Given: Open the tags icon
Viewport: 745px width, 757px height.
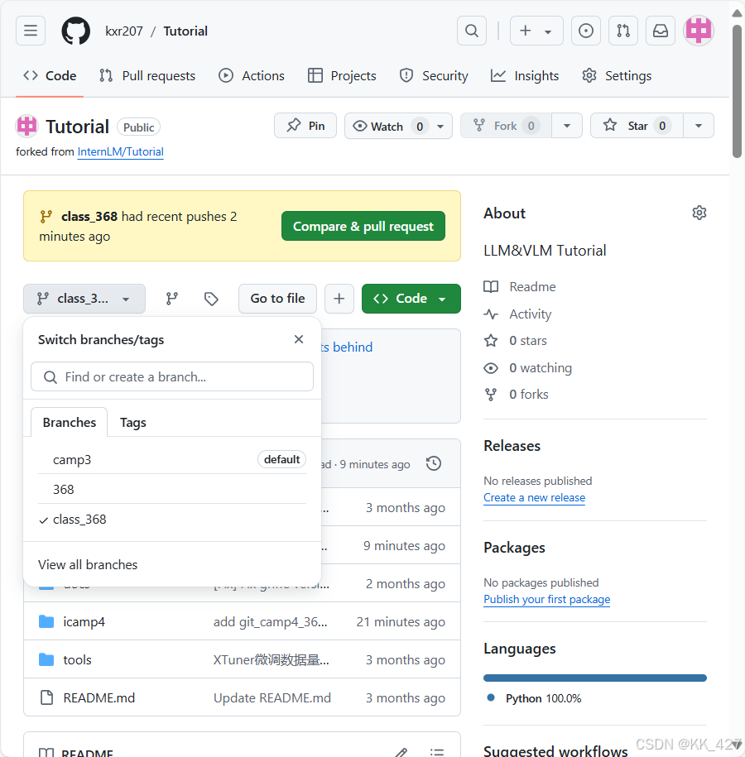Looking at the screenshot, I should pyautogui.click(x=211, y=299).
